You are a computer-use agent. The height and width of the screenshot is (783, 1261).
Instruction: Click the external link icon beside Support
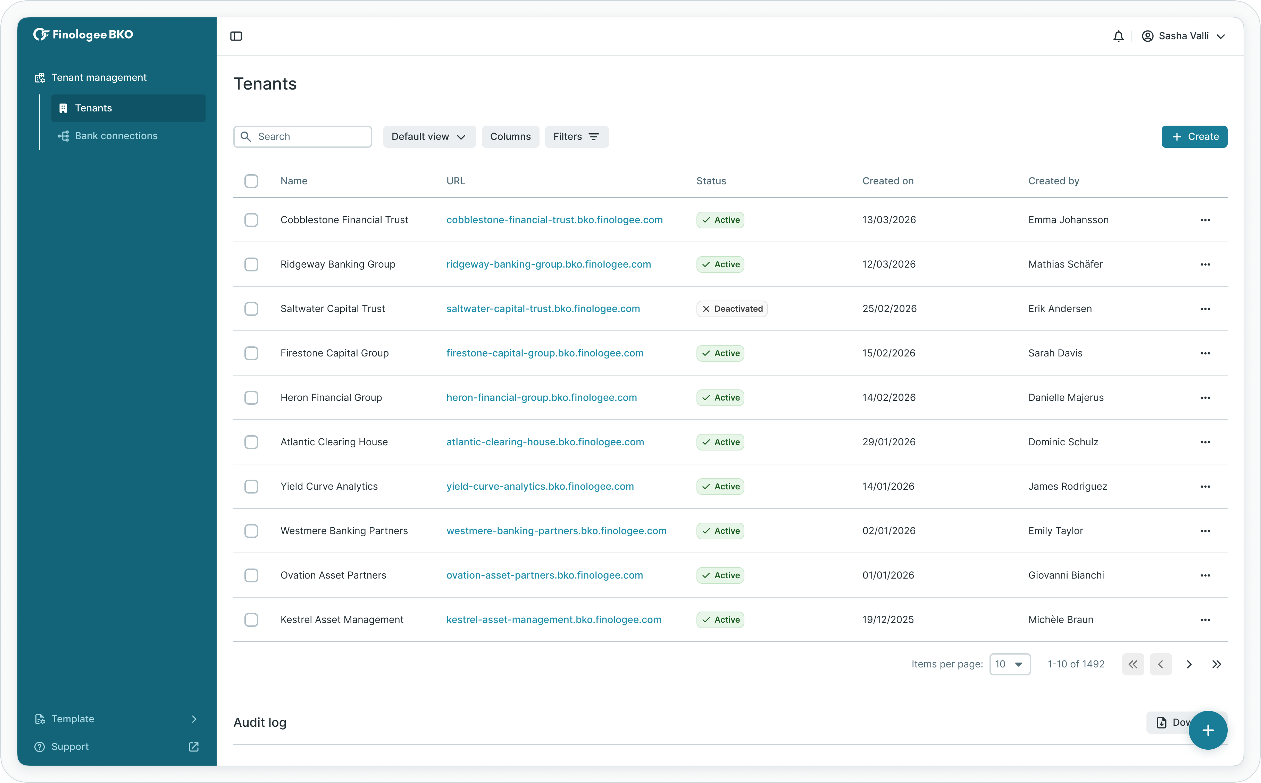[194, 747]
